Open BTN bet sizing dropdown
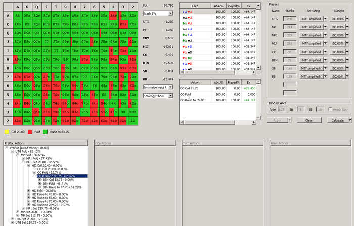Viewport: 354px width, 226px height. pos(325,60)
